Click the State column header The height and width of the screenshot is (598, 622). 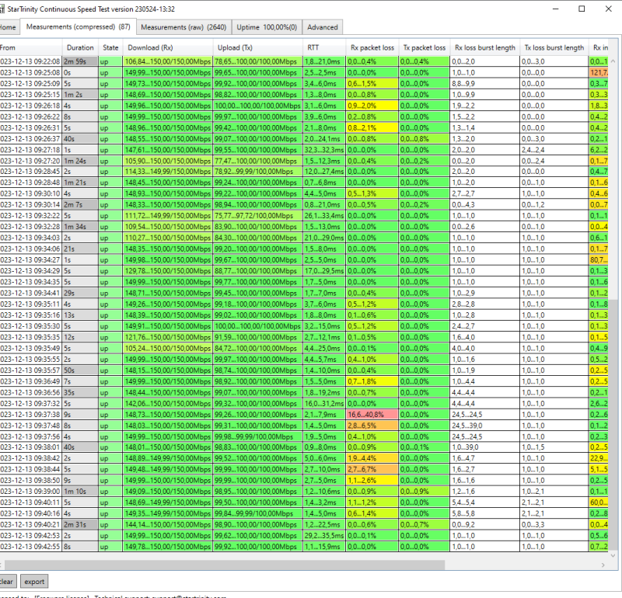tap(110, 47)
